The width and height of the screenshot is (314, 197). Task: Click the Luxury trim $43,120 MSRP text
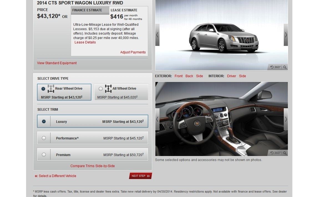[123, 121]
